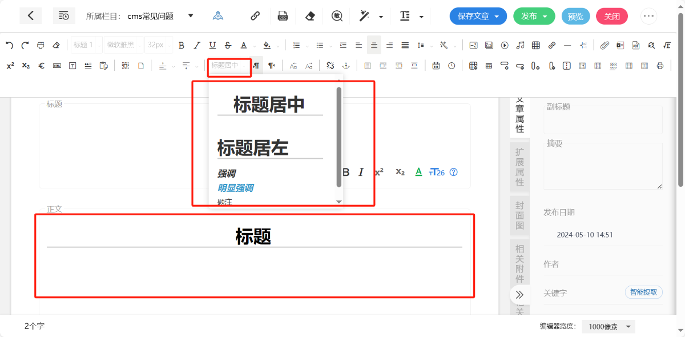Insert date using the calendar icon
Screen dimensions: 685x337
(x=436, y=66)
